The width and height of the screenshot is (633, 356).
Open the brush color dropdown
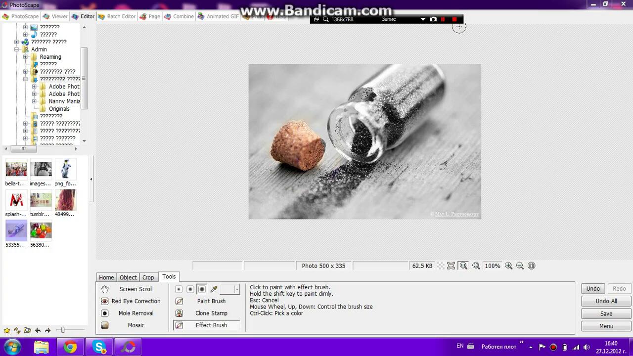237,289
